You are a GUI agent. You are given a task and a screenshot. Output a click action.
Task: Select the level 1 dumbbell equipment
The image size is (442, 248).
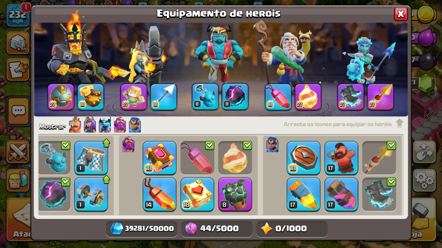pyautogui.click(x=91, y=194)
